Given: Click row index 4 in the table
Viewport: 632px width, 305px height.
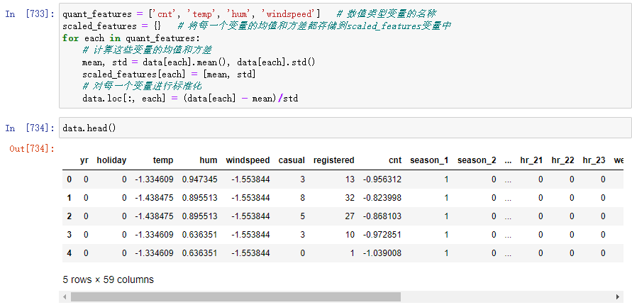Looking at the screenshot, I should point(70,253).
